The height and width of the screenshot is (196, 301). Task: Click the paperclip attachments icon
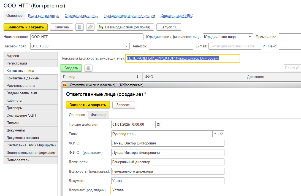point(90,27)
